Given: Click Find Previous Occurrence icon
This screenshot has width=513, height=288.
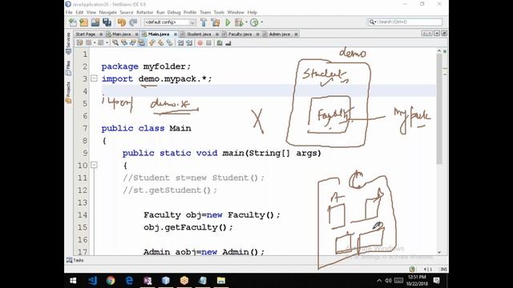Looking at the screenshot, I should [x=124, y=42].
